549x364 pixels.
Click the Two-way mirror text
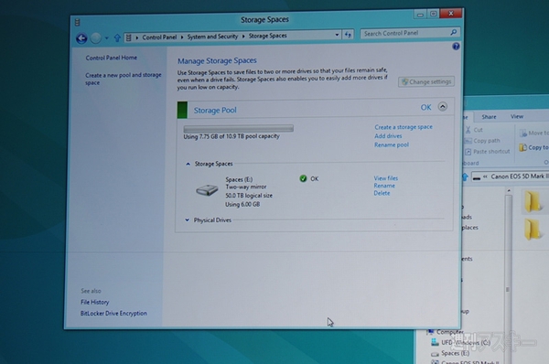click(x=246, y=187)
